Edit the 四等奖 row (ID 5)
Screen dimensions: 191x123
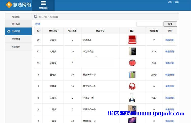click(168, 86)
